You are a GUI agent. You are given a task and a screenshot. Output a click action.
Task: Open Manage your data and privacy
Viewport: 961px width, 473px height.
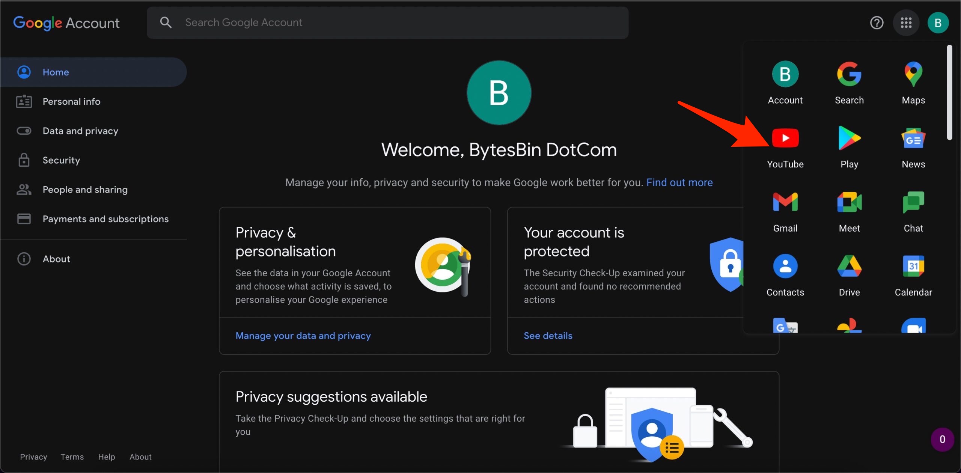(303, 336)
